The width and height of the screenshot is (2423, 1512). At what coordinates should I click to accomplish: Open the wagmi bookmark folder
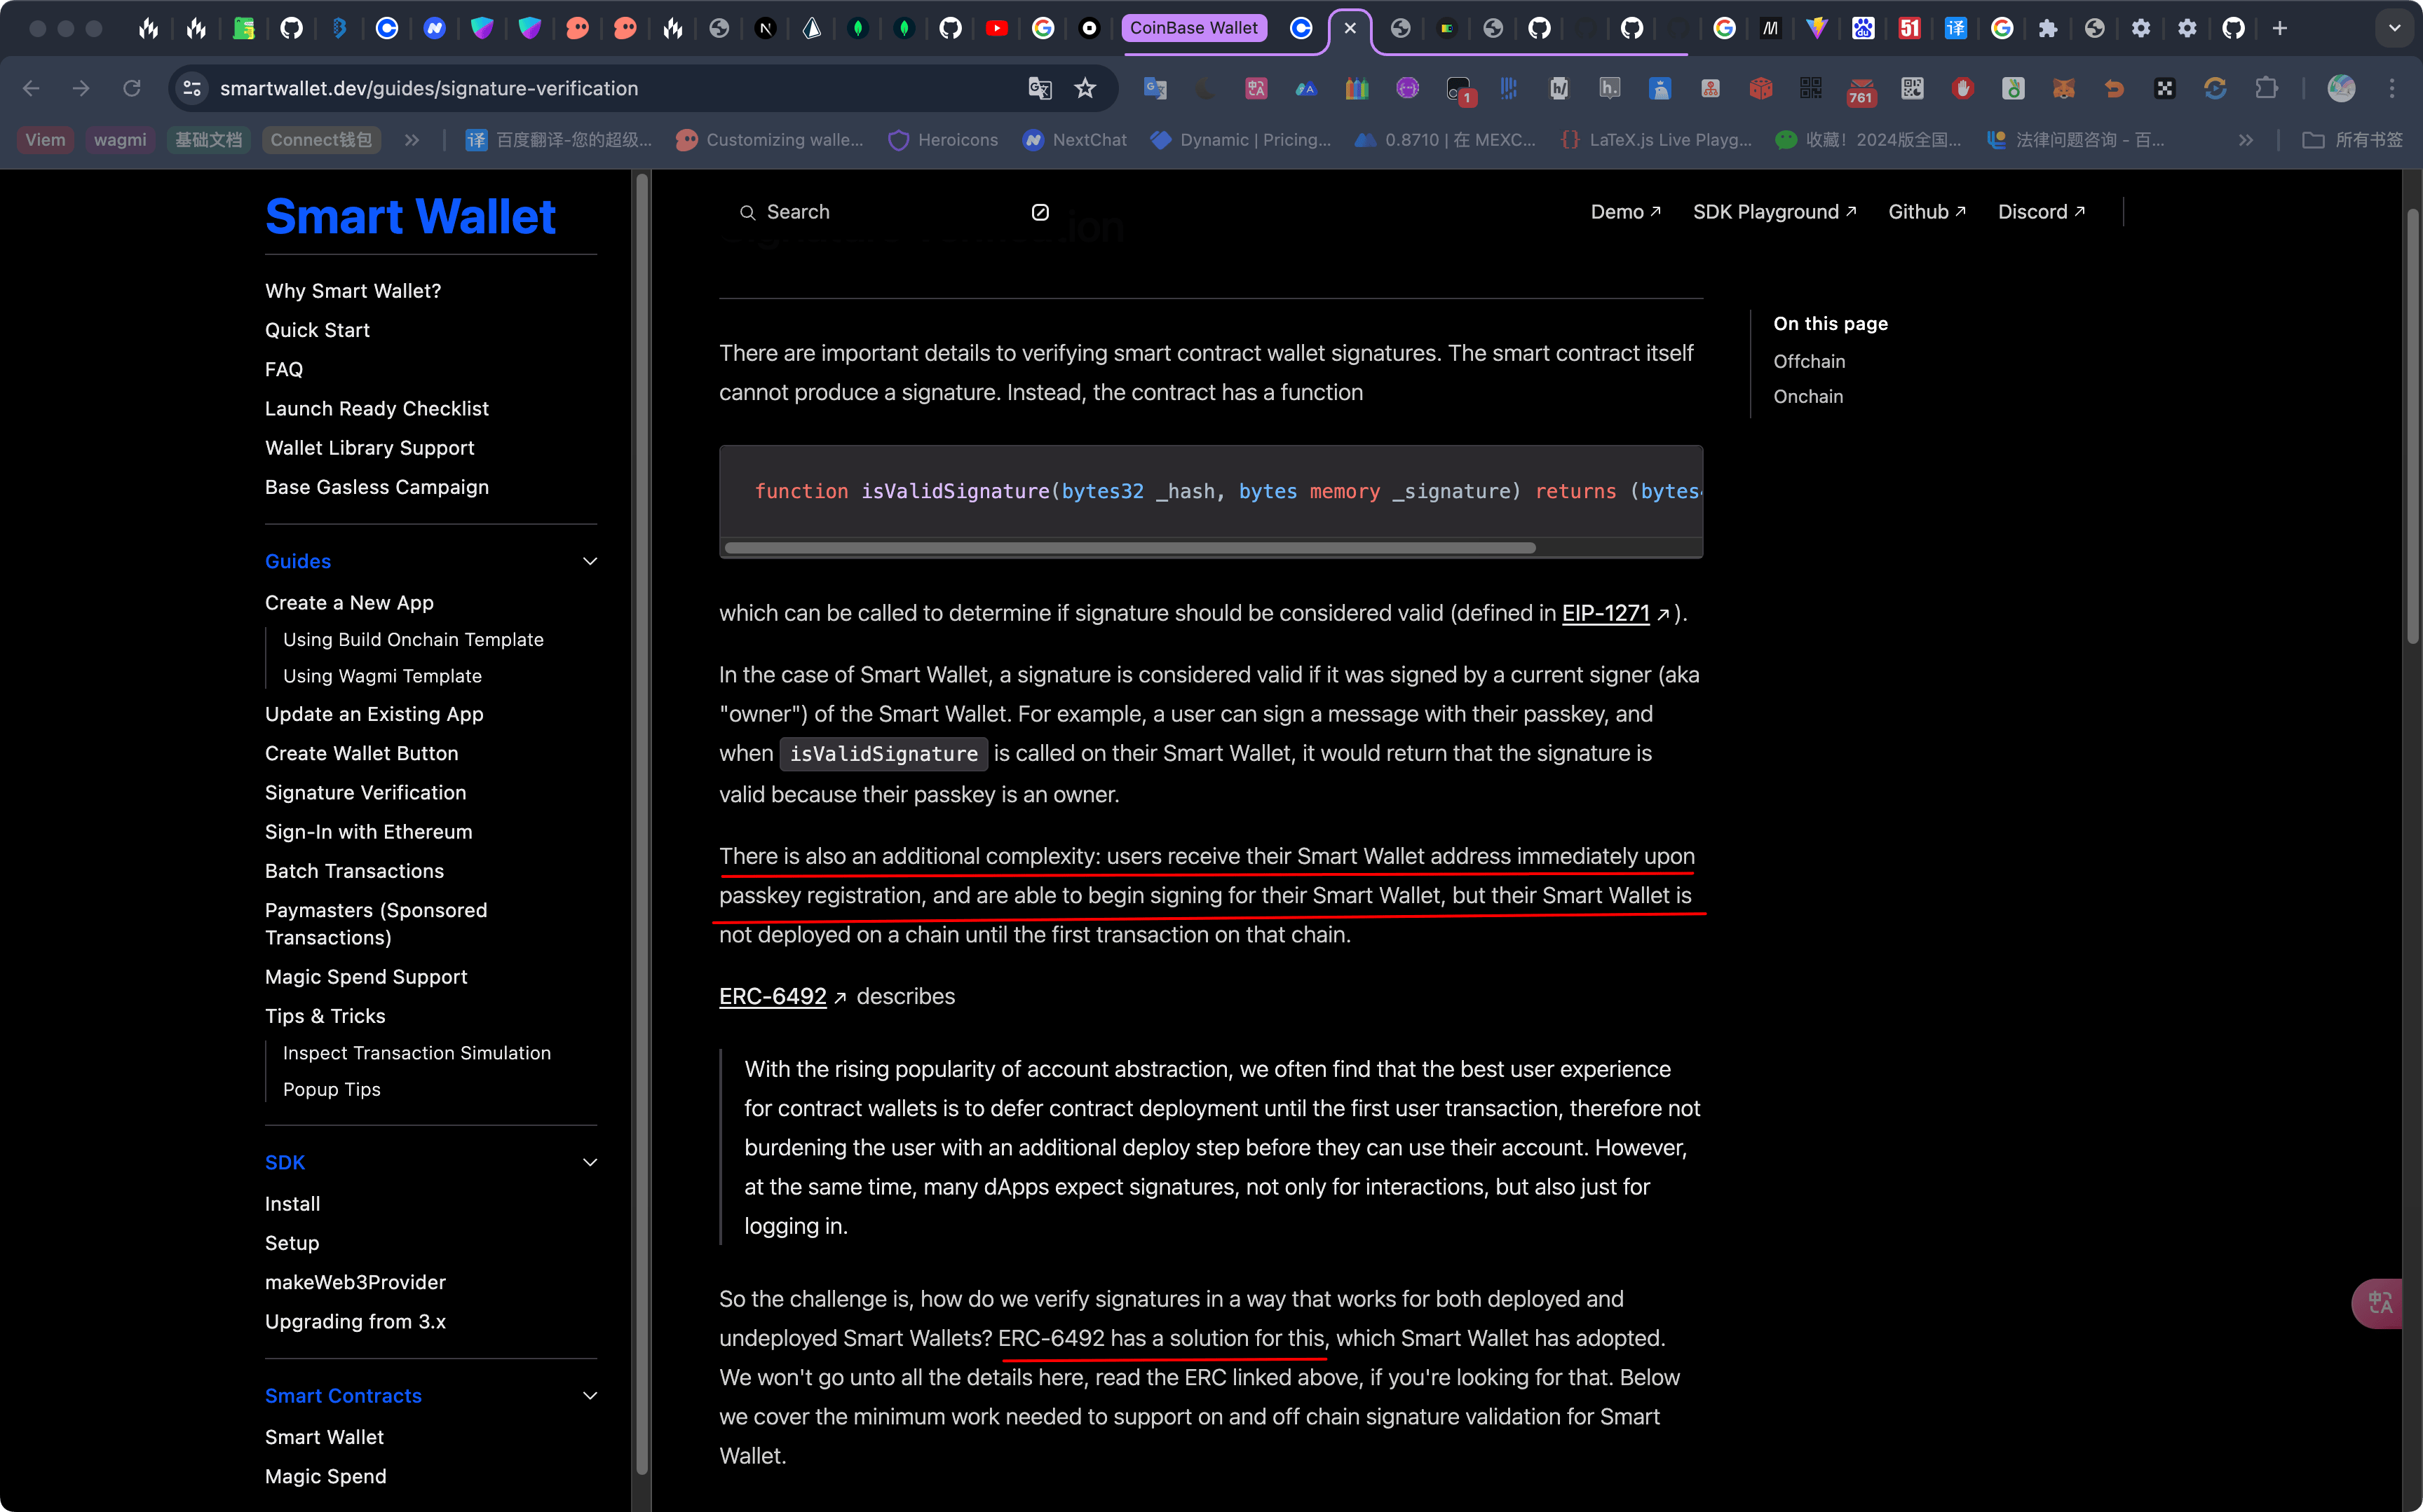120,140
